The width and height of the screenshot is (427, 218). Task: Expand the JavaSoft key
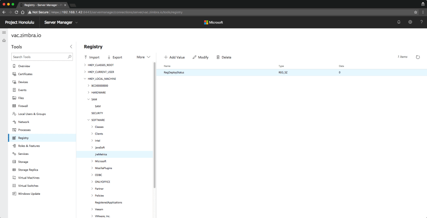92,147
